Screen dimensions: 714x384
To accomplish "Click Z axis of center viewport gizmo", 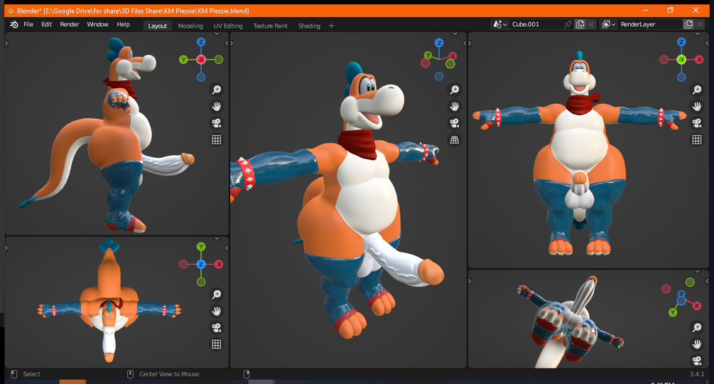I will (439, 43).
